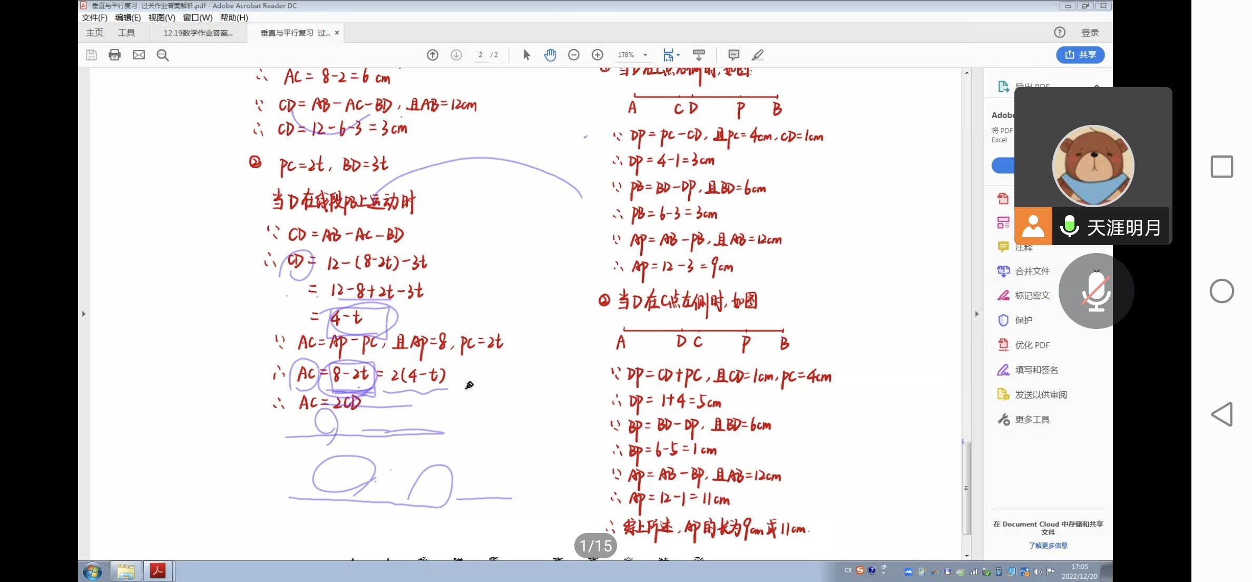Send file by email icon
The height and width of the screenshot is (582, 1252).
139,55
